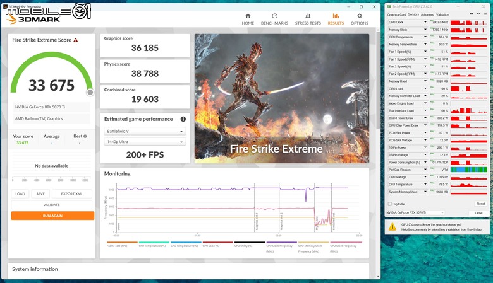The height and width of the screenshot is (283, 493).
Task: Expand the GPU Clock sensor dropdown
Action: point(425,22)
